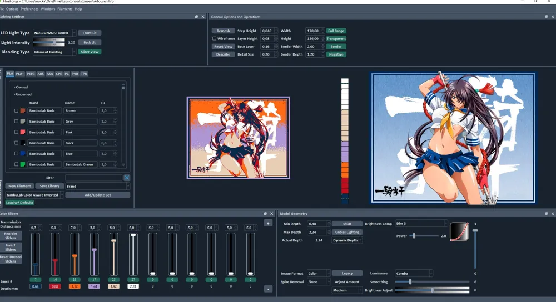Click the Brightness Adjust slider
Viewport: 556px width, 302px height.
[x=432, y=290]
